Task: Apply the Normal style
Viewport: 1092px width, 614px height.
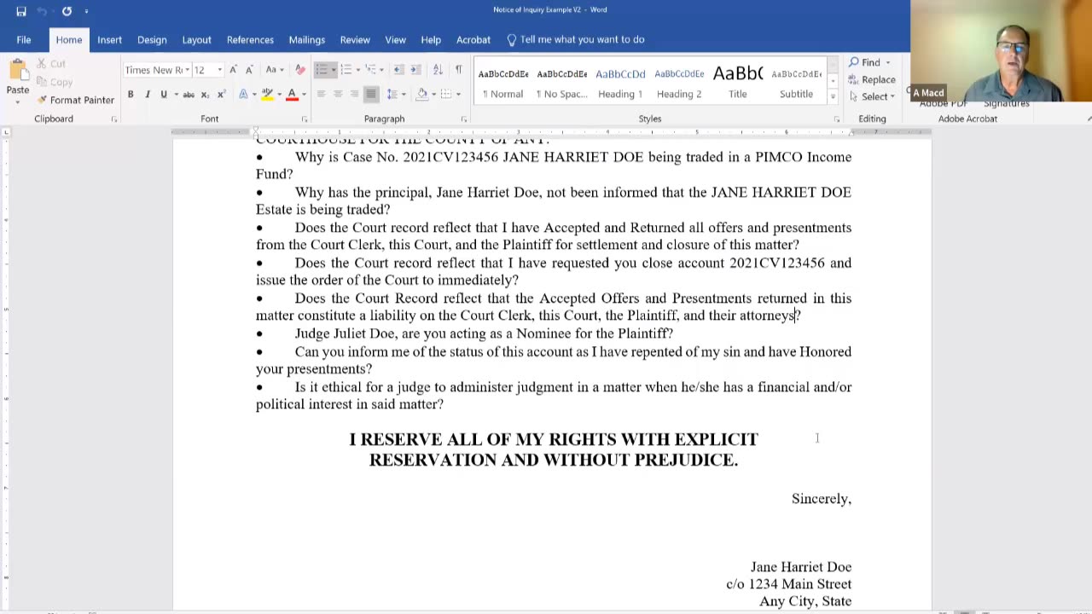Action: coord(503,82)
